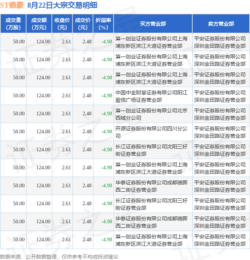
Task: Click buyer 开源证券股份有限公司四川分公司
Action: tap(151, 132)
